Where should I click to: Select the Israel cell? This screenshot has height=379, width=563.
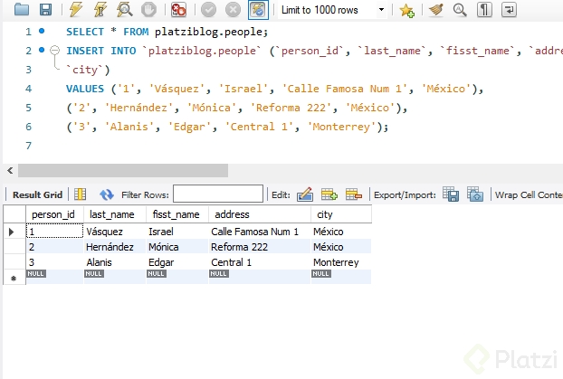(x=177, y=232)
